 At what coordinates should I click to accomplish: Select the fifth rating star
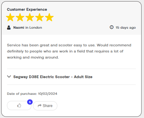click(49, 17)
